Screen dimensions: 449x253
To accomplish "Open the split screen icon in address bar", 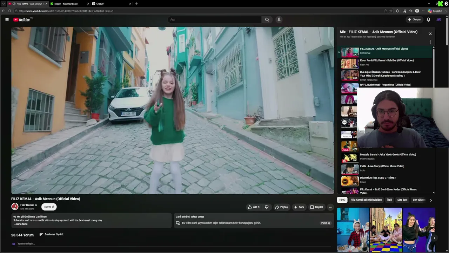I will point(386,11).
